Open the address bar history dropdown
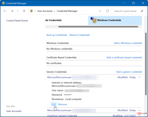 click(100, 11)
